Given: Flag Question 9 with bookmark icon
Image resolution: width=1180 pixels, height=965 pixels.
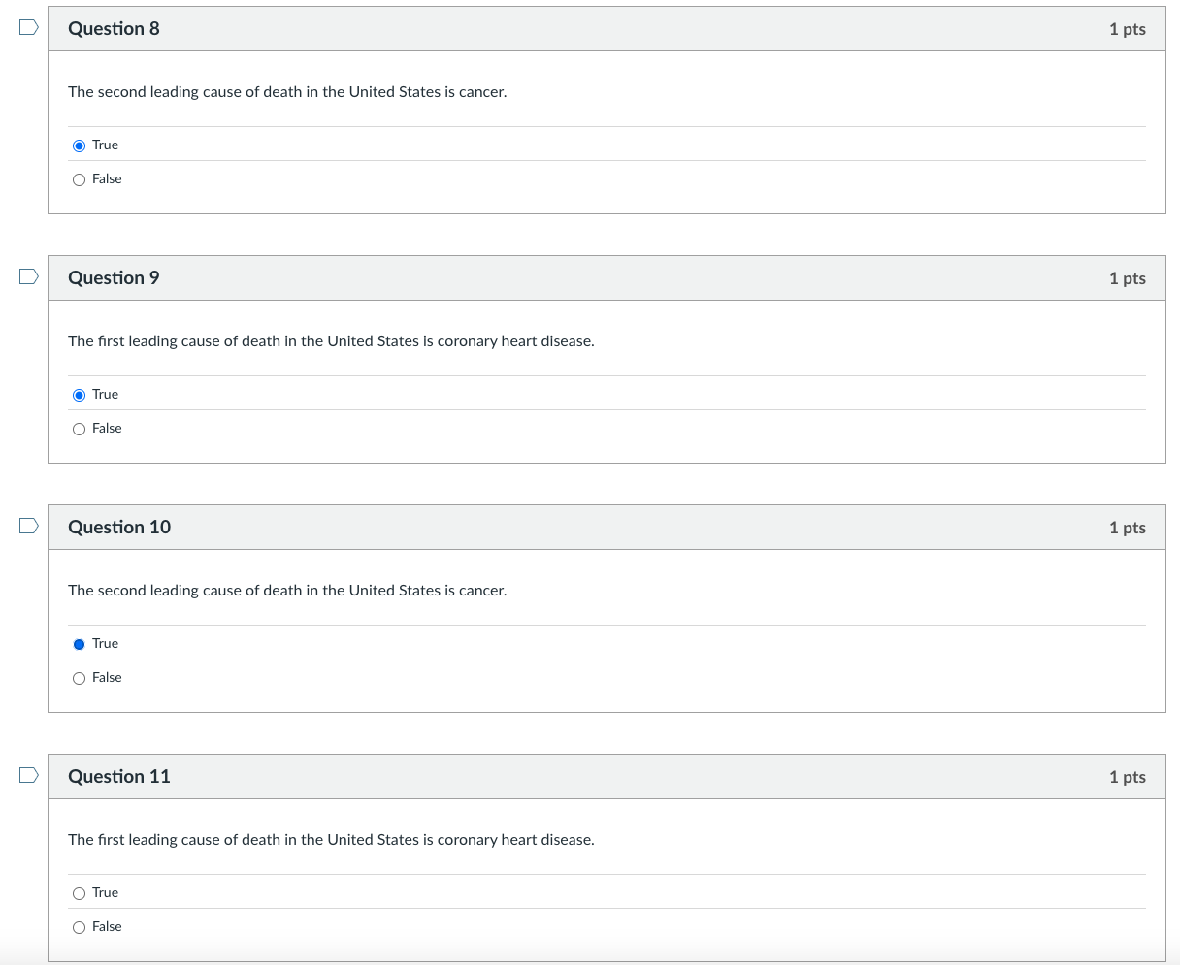Looking at the screenshot, I should [28, 277].
